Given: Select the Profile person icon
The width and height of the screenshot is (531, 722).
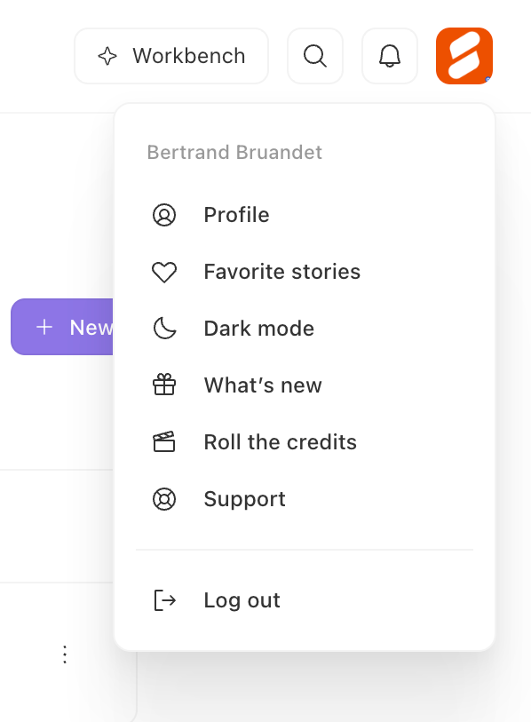Looking at the screenshot, I should 164,214.
